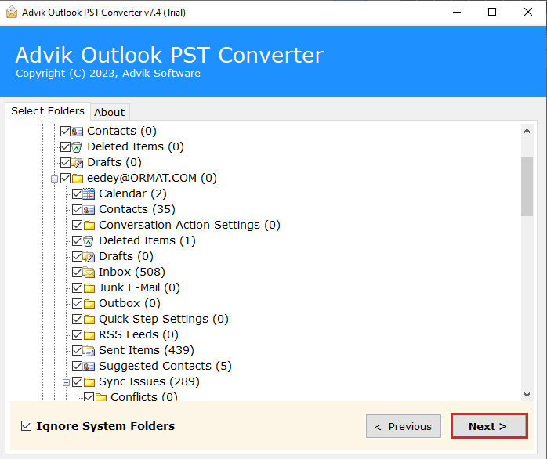This screenshot has width=547, height=459.
Task: Uncheck the Calendar (2) checkbox
Action: (x=77, y=194)
